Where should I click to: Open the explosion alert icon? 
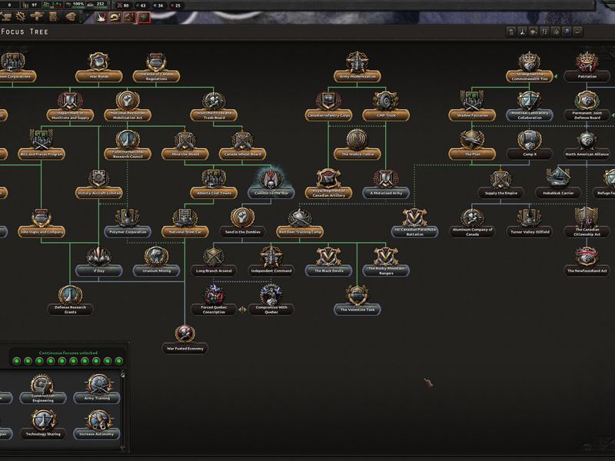(101, 17)
